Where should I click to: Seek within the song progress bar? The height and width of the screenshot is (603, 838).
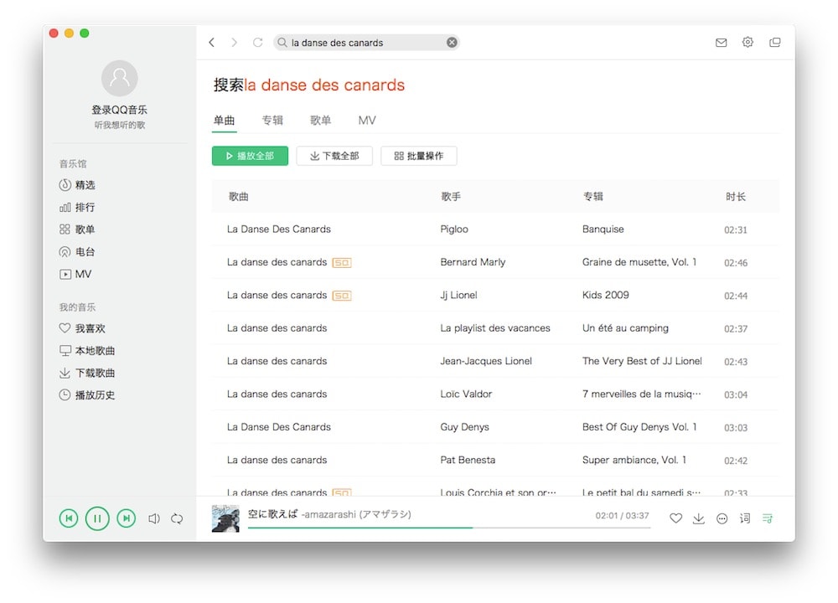click(x=449, y=528)
